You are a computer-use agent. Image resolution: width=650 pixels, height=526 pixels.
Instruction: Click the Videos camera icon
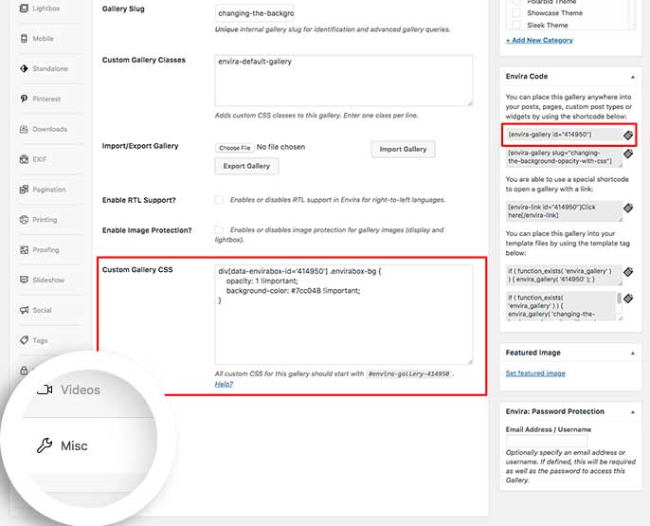pyautogui.click(x=45, y=390)
